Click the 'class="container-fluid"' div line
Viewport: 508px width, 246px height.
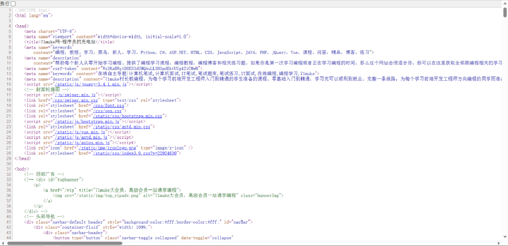click(93, 227)
